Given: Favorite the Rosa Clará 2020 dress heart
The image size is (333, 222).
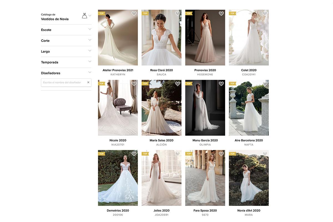Looking at the screenshot, I should (x=178, y=14).
